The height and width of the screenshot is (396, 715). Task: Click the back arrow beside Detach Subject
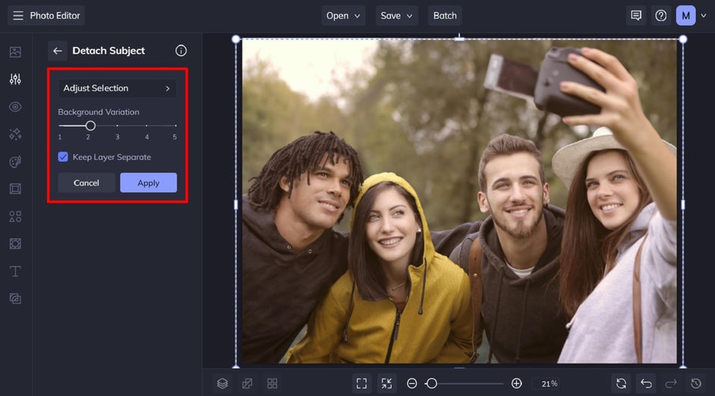[x=58, y=51]
